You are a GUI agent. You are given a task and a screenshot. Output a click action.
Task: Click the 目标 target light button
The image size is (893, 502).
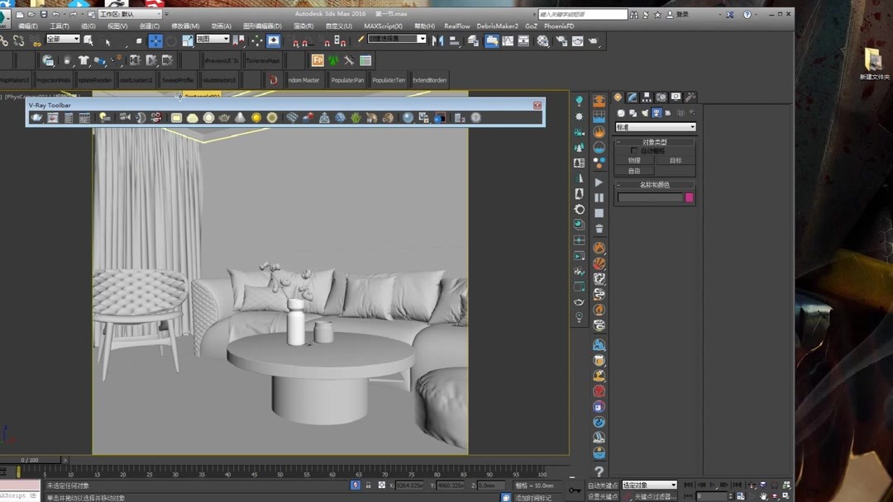676,160
